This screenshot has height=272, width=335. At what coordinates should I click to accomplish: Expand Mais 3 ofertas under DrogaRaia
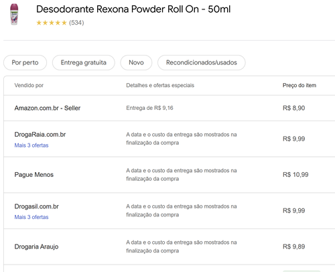31,145
